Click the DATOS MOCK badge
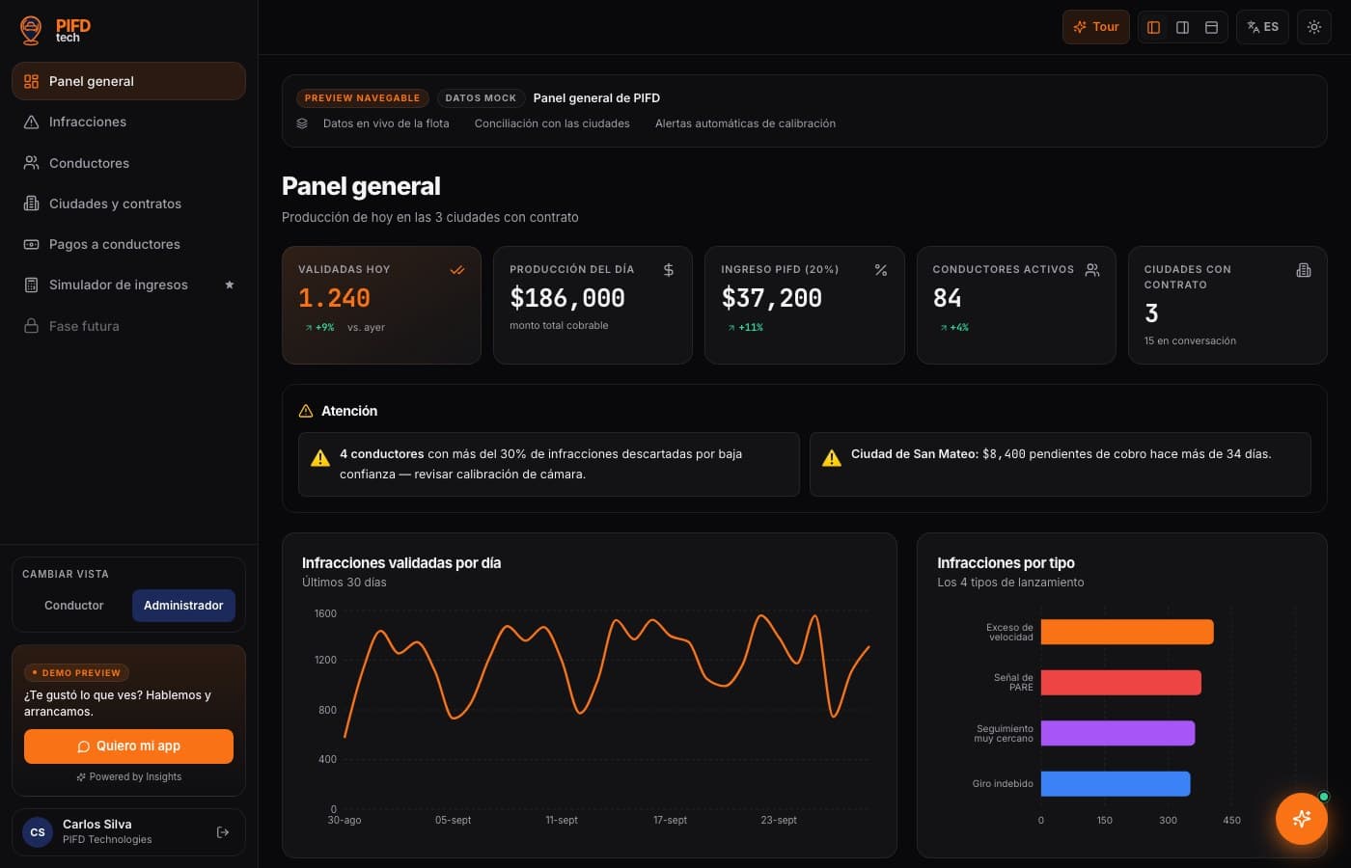Image resolution: width=1351 pixels, height=868 pixels. (x=481, y=97)
